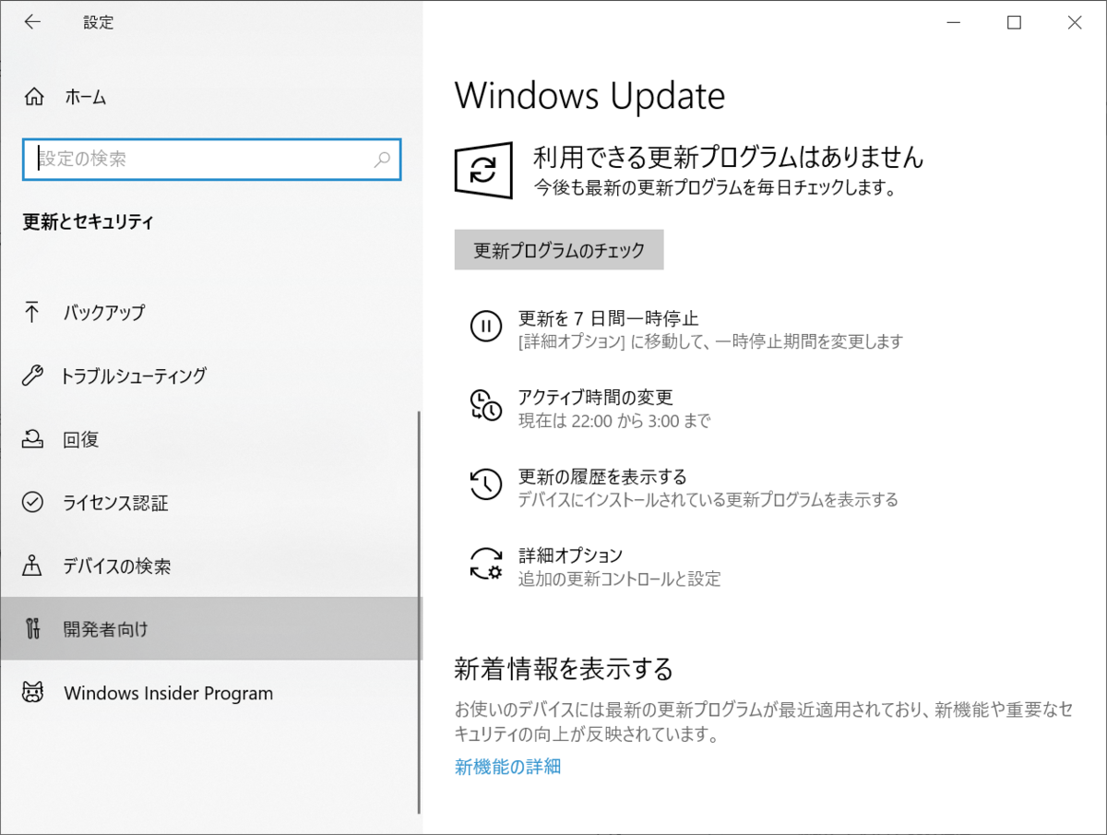Click the 設定の検索 search field

pos(211,159)
